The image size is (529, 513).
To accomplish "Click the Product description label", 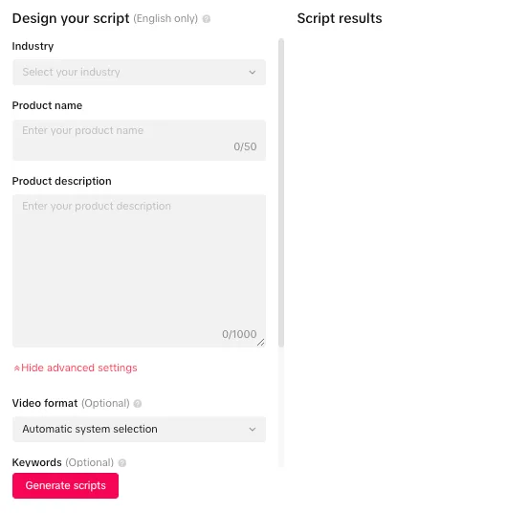I will 62,181.
